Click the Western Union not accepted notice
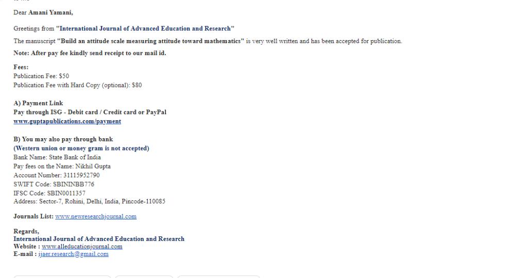515x278 pixels. 81,149
